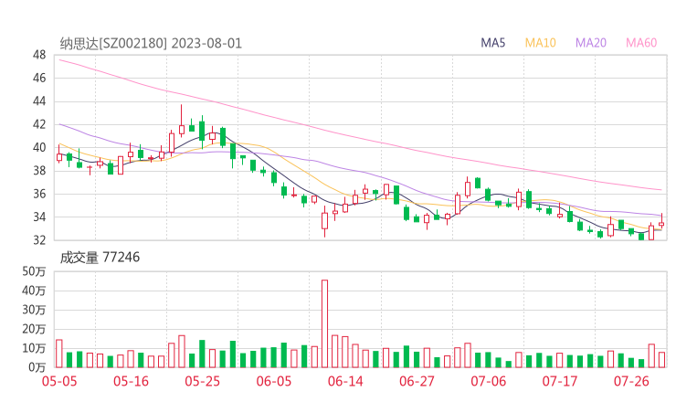Click the MA10 legend label
This screenshot has width=676, height=402.
pos(540,43)
